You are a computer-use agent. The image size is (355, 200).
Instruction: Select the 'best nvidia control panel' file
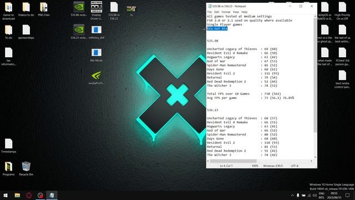[342, 79]
